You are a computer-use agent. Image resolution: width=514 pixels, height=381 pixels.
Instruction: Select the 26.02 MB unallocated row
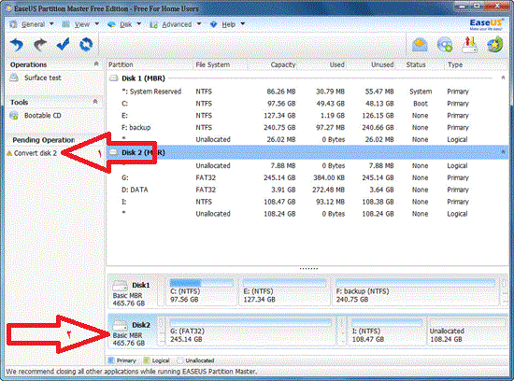point(307,139)
